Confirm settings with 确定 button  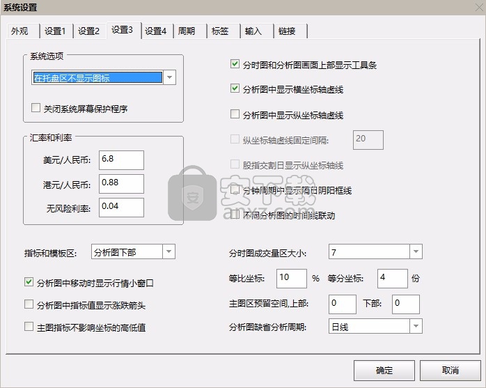(x=384, y=371)
